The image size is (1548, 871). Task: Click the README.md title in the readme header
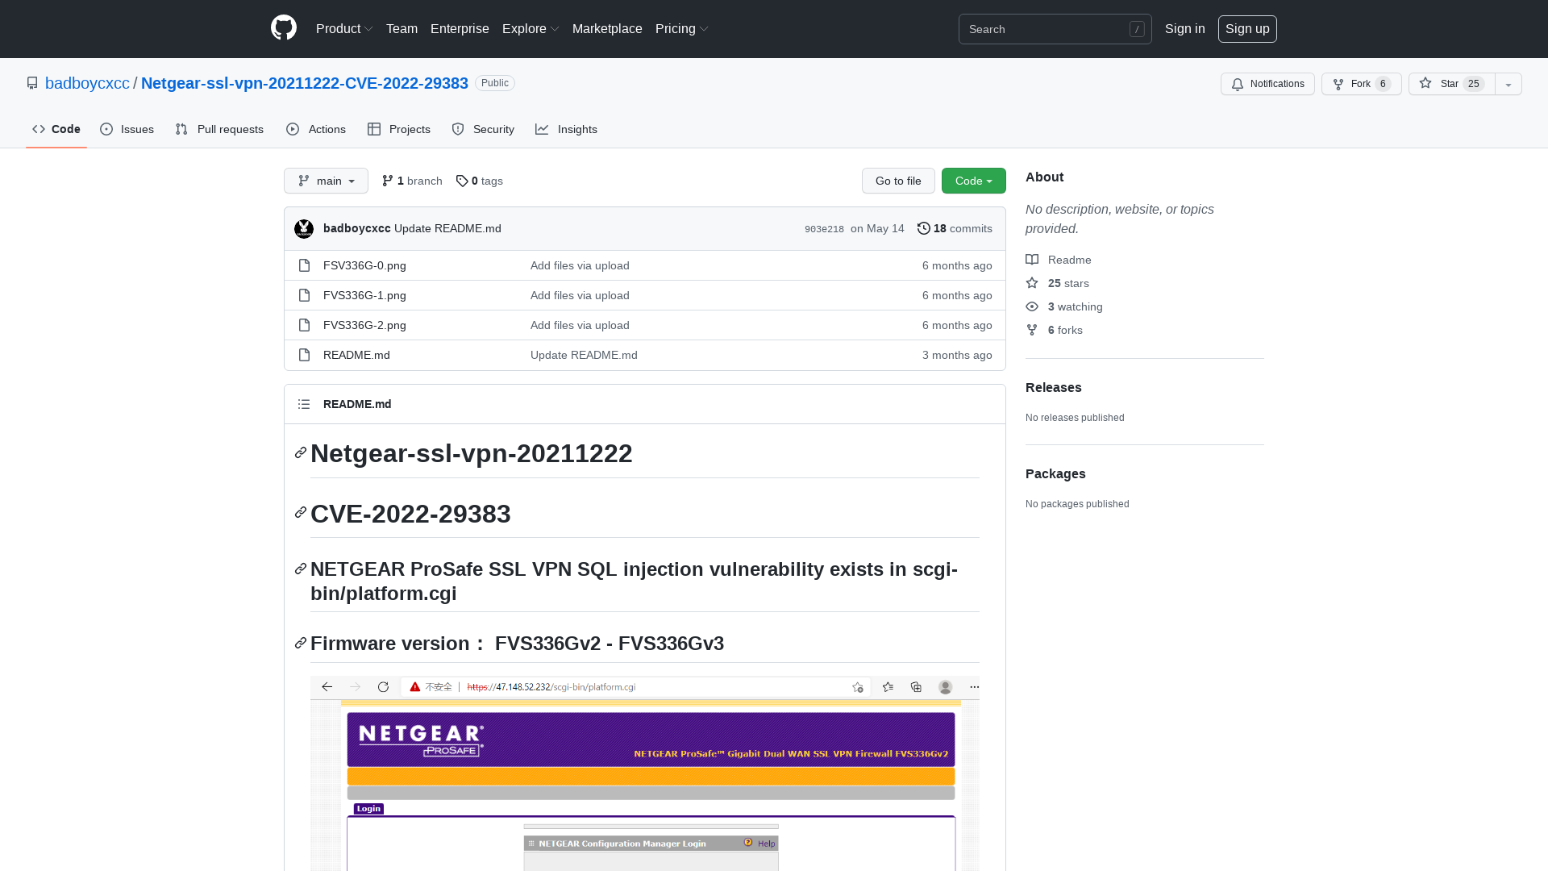coord(357,404)
